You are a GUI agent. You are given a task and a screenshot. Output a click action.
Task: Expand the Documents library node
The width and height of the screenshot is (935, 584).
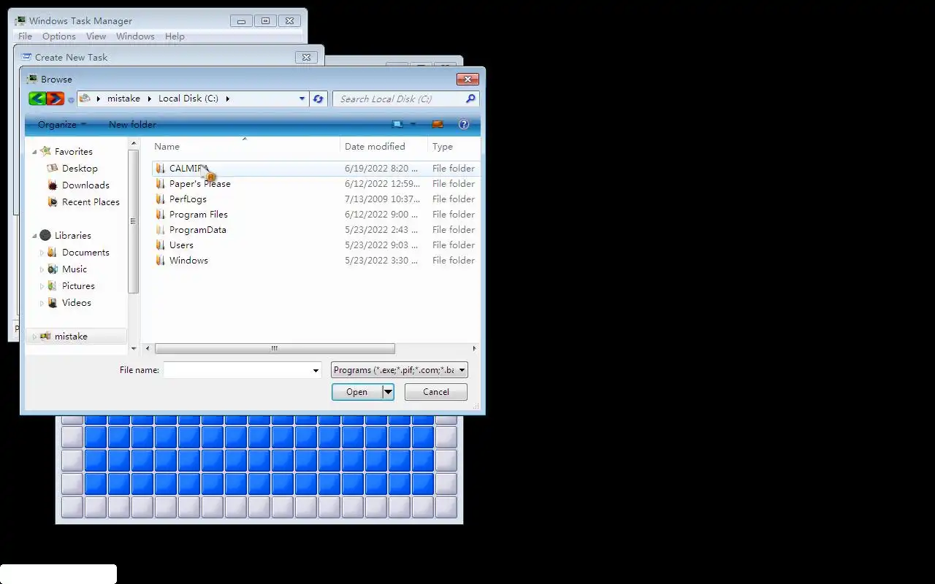(42, 252)
